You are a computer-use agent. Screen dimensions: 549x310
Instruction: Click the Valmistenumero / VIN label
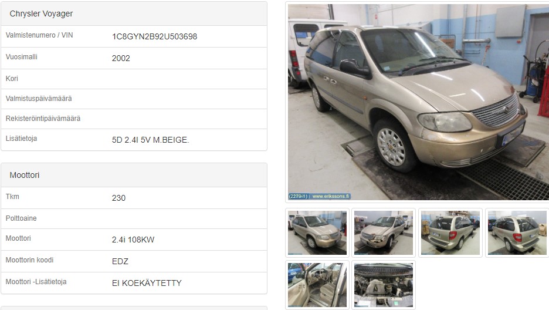(39, 35)
